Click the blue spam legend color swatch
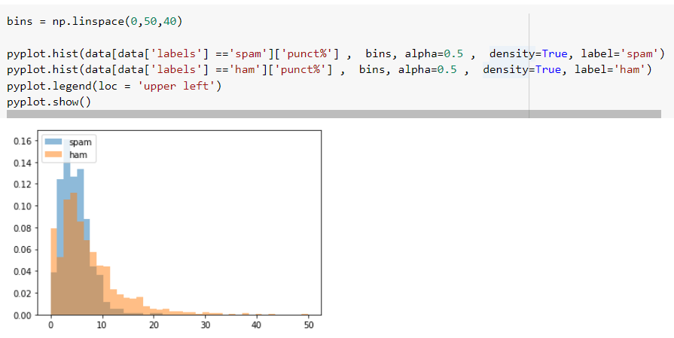674x338 pixels. (x=53, y=142)
